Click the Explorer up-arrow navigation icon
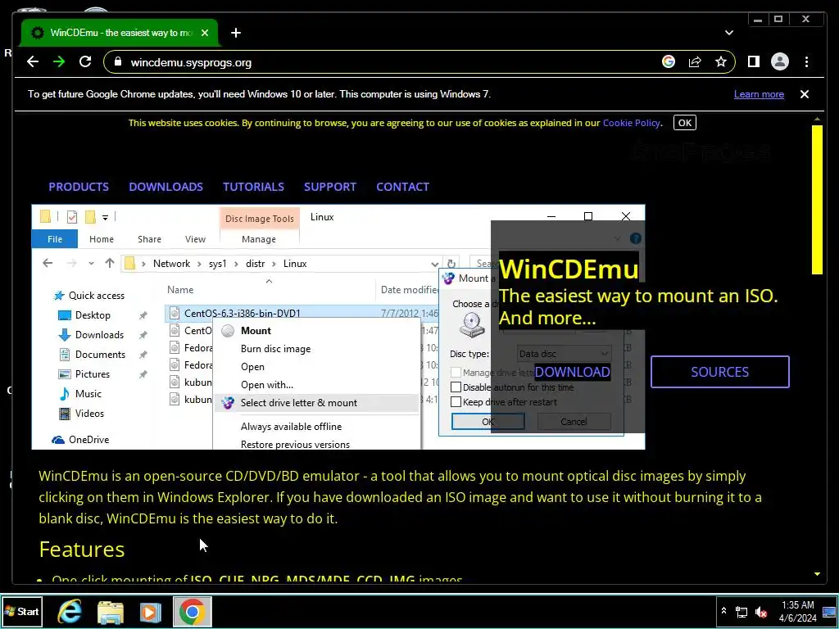839x629 pixels. coord(110,263)
